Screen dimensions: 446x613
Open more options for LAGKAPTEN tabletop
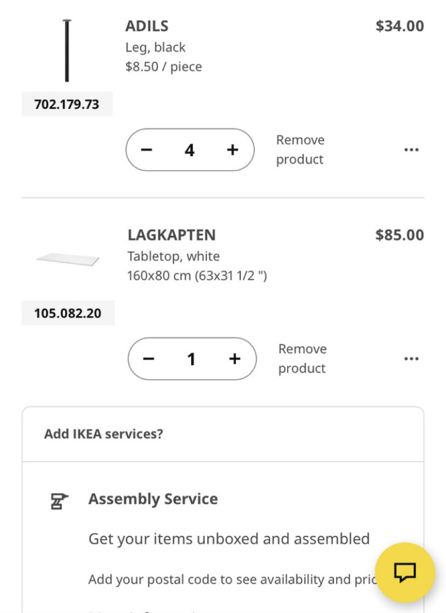411,359
